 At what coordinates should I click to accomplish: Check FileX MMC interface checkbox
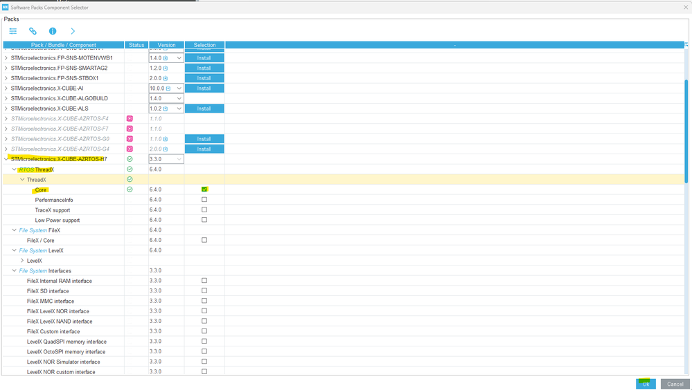coord(204,301)
